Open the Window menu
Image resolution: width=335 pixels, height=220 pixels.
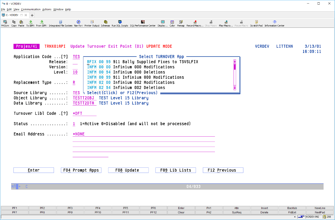tap(58, 9)
